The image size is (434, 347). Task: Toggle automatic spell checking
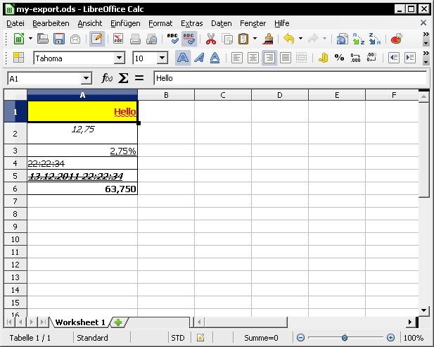pyautogui.click(x=189, y=39)
